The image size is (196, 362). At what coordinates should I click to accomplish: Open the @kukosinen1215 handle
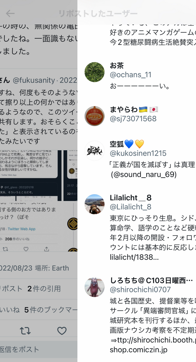click(x=138, y=153)
